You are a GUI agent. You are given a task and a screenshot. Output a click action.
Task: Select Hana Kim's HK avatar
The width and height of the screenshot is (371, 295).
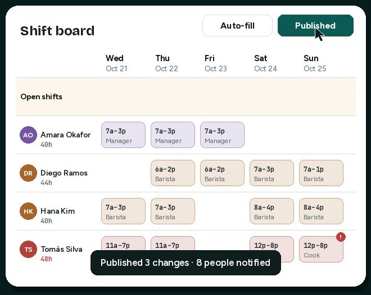click(x=28, y=211)
